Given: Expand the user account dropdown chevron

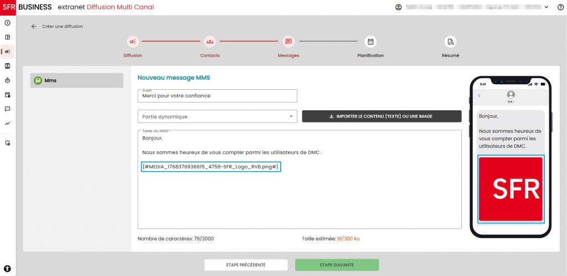Looking at the screenshot, I should [546, 7].
